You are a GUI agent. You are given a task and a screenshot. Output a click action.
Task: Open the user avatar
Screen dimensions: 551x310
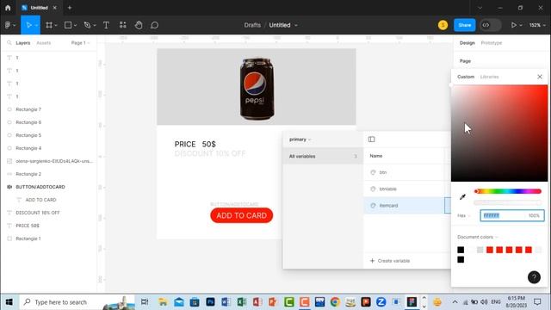pyautogui.click(x=443, y=25)
